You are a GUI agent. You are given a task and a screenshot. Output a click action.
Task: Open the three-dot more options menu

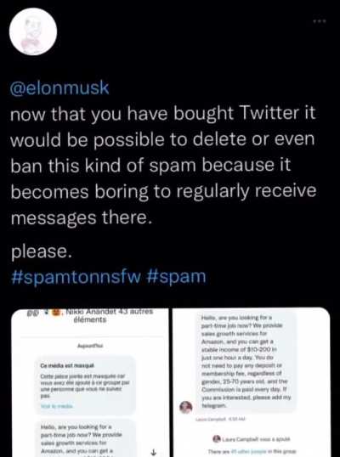pyautogui.click(x=320, y=21)
